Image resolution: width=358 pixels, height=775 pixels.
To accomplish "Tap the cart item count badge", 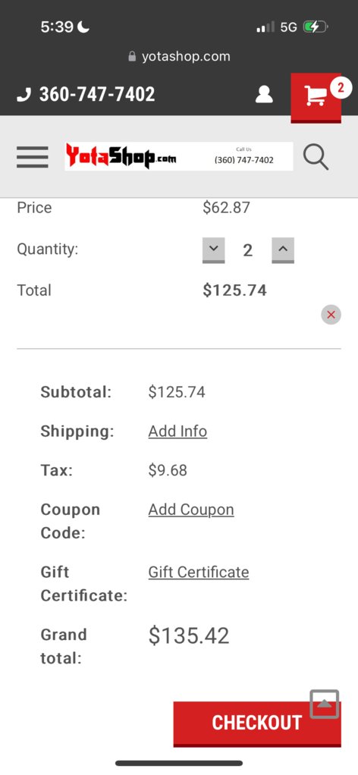I will [341, 88].
